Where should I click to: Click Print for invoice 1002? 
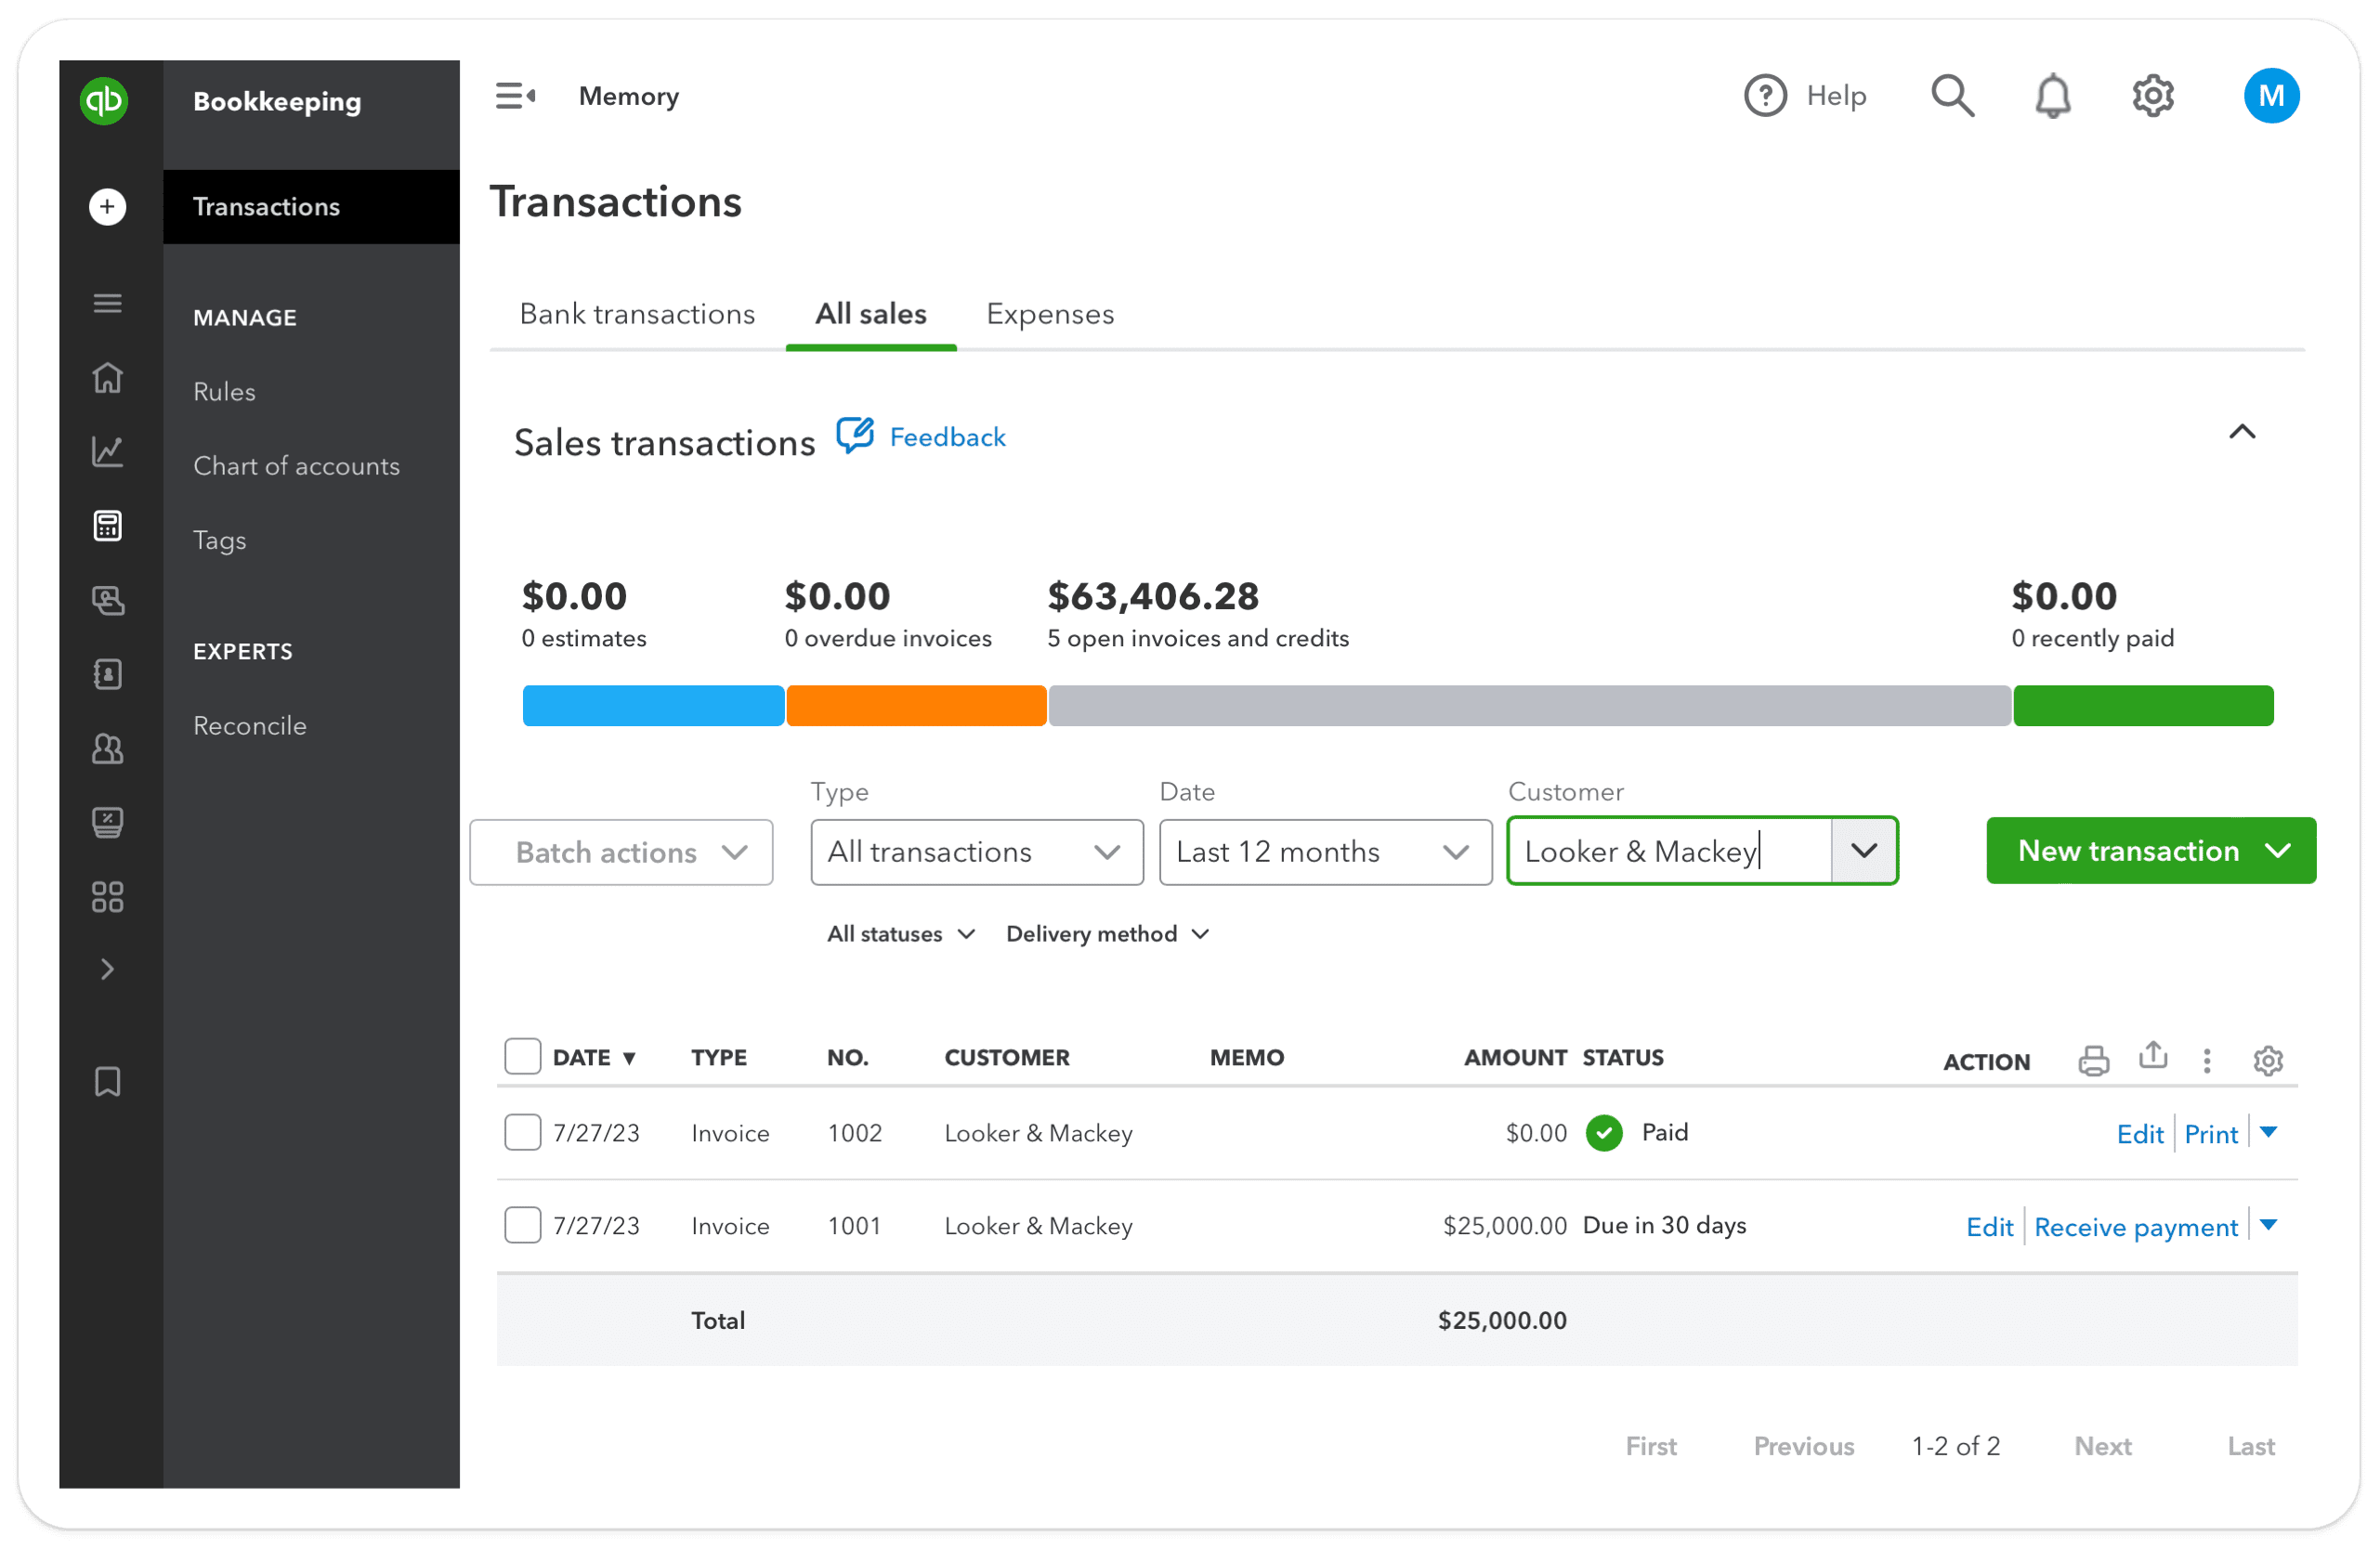2211,1134
